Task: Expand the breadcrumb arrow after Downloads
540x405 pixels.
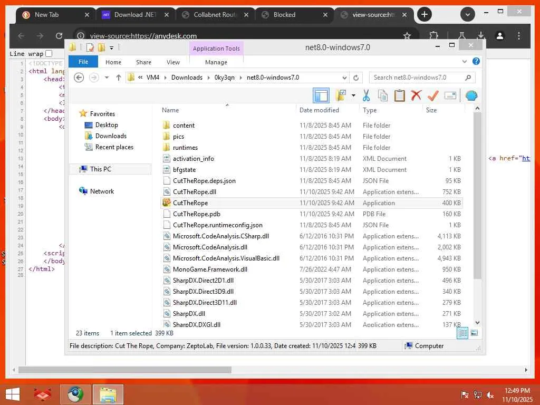Action: tap(209, 78)
